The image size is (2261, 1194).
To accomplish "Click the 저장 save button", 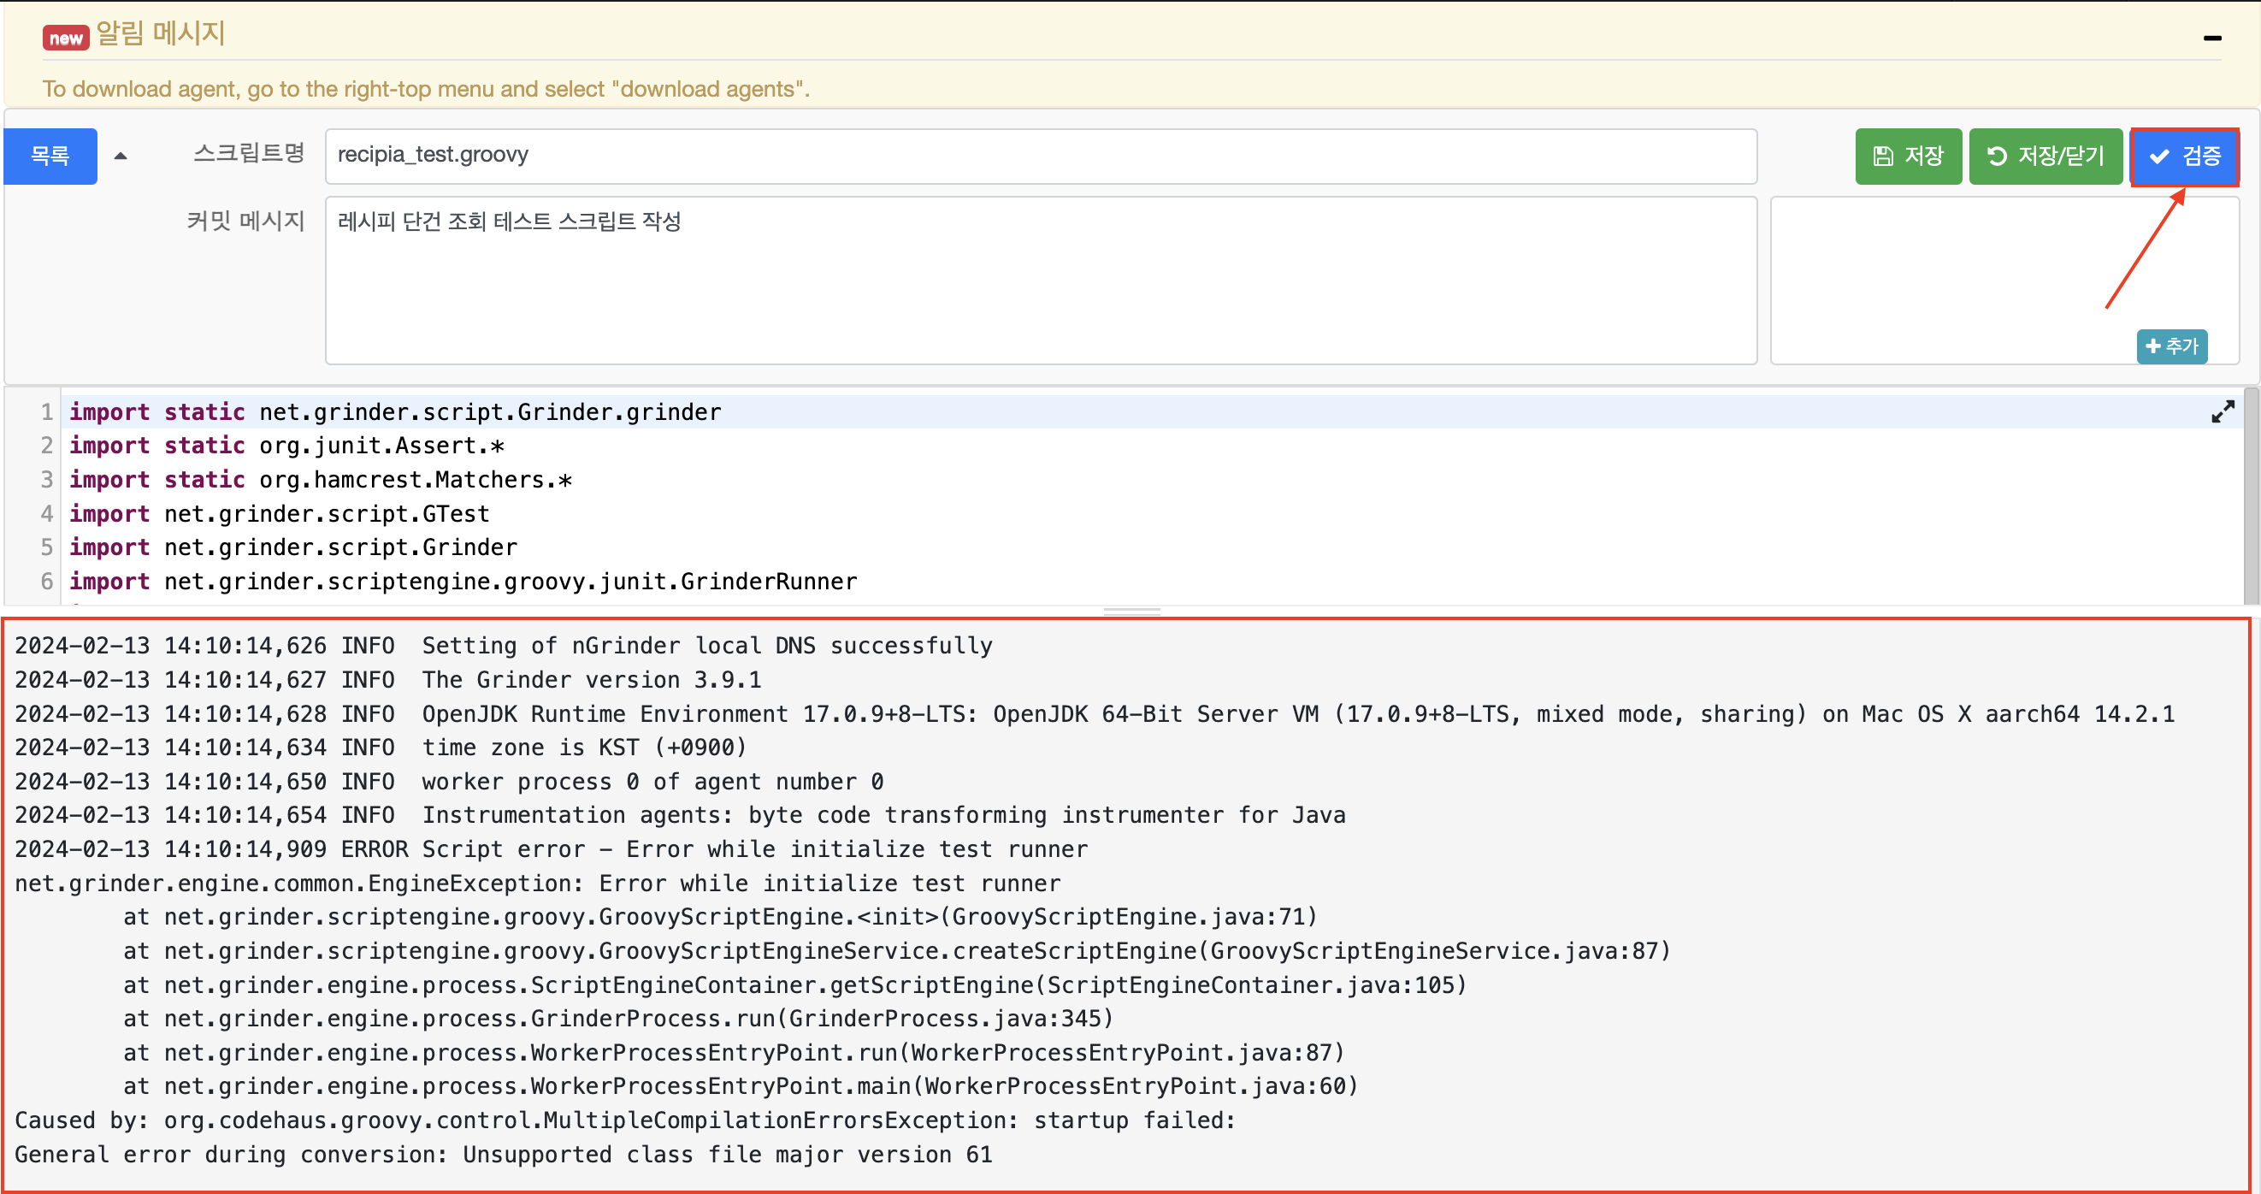I will [1907, 157].
